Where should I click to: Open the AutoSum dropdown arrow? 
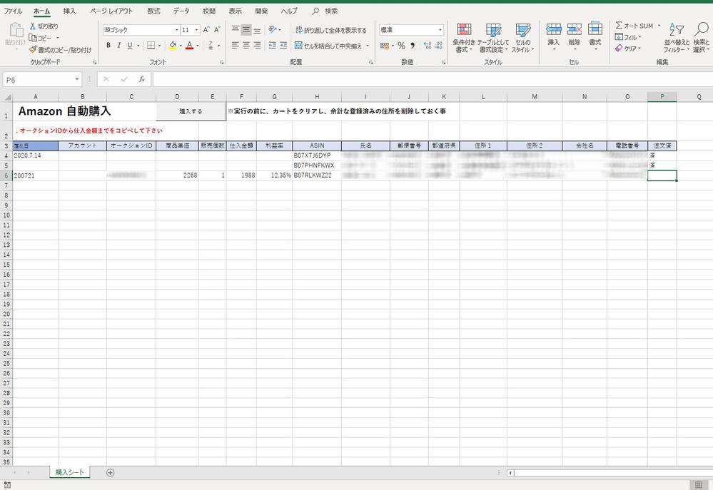(659, 26)
